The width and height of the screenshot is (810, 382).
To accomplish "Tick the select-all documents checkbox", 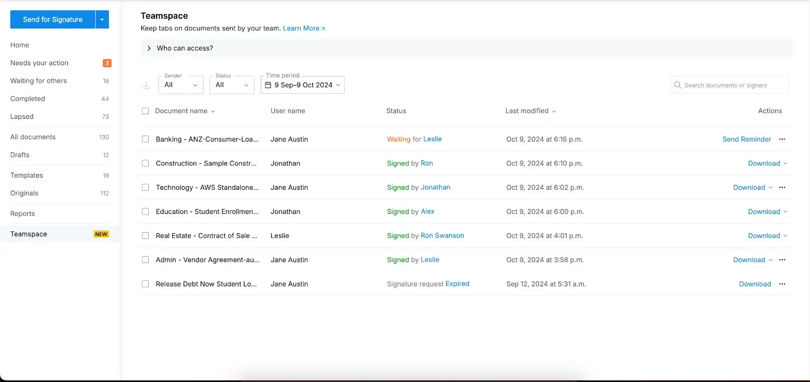I will [x=145, y=111].
